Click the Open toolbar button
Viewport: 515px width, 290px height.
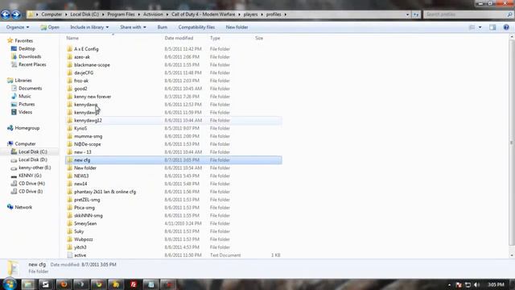[x=50, y=27]
